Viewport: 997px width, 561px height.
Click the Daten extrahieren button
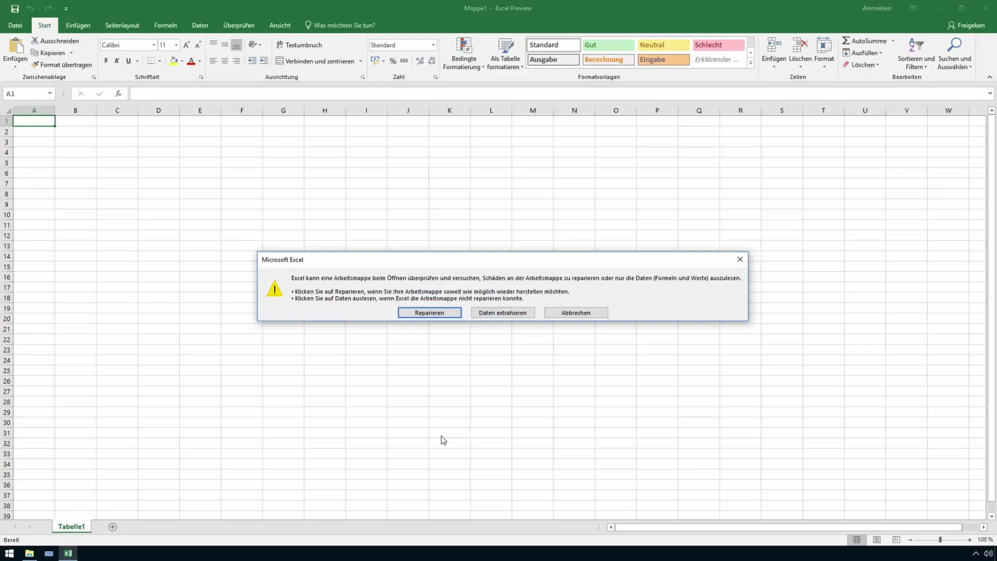(502, 313)
